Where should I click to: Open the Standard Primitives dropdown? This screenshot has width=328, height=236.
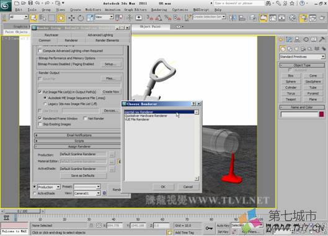click(302, 56)
